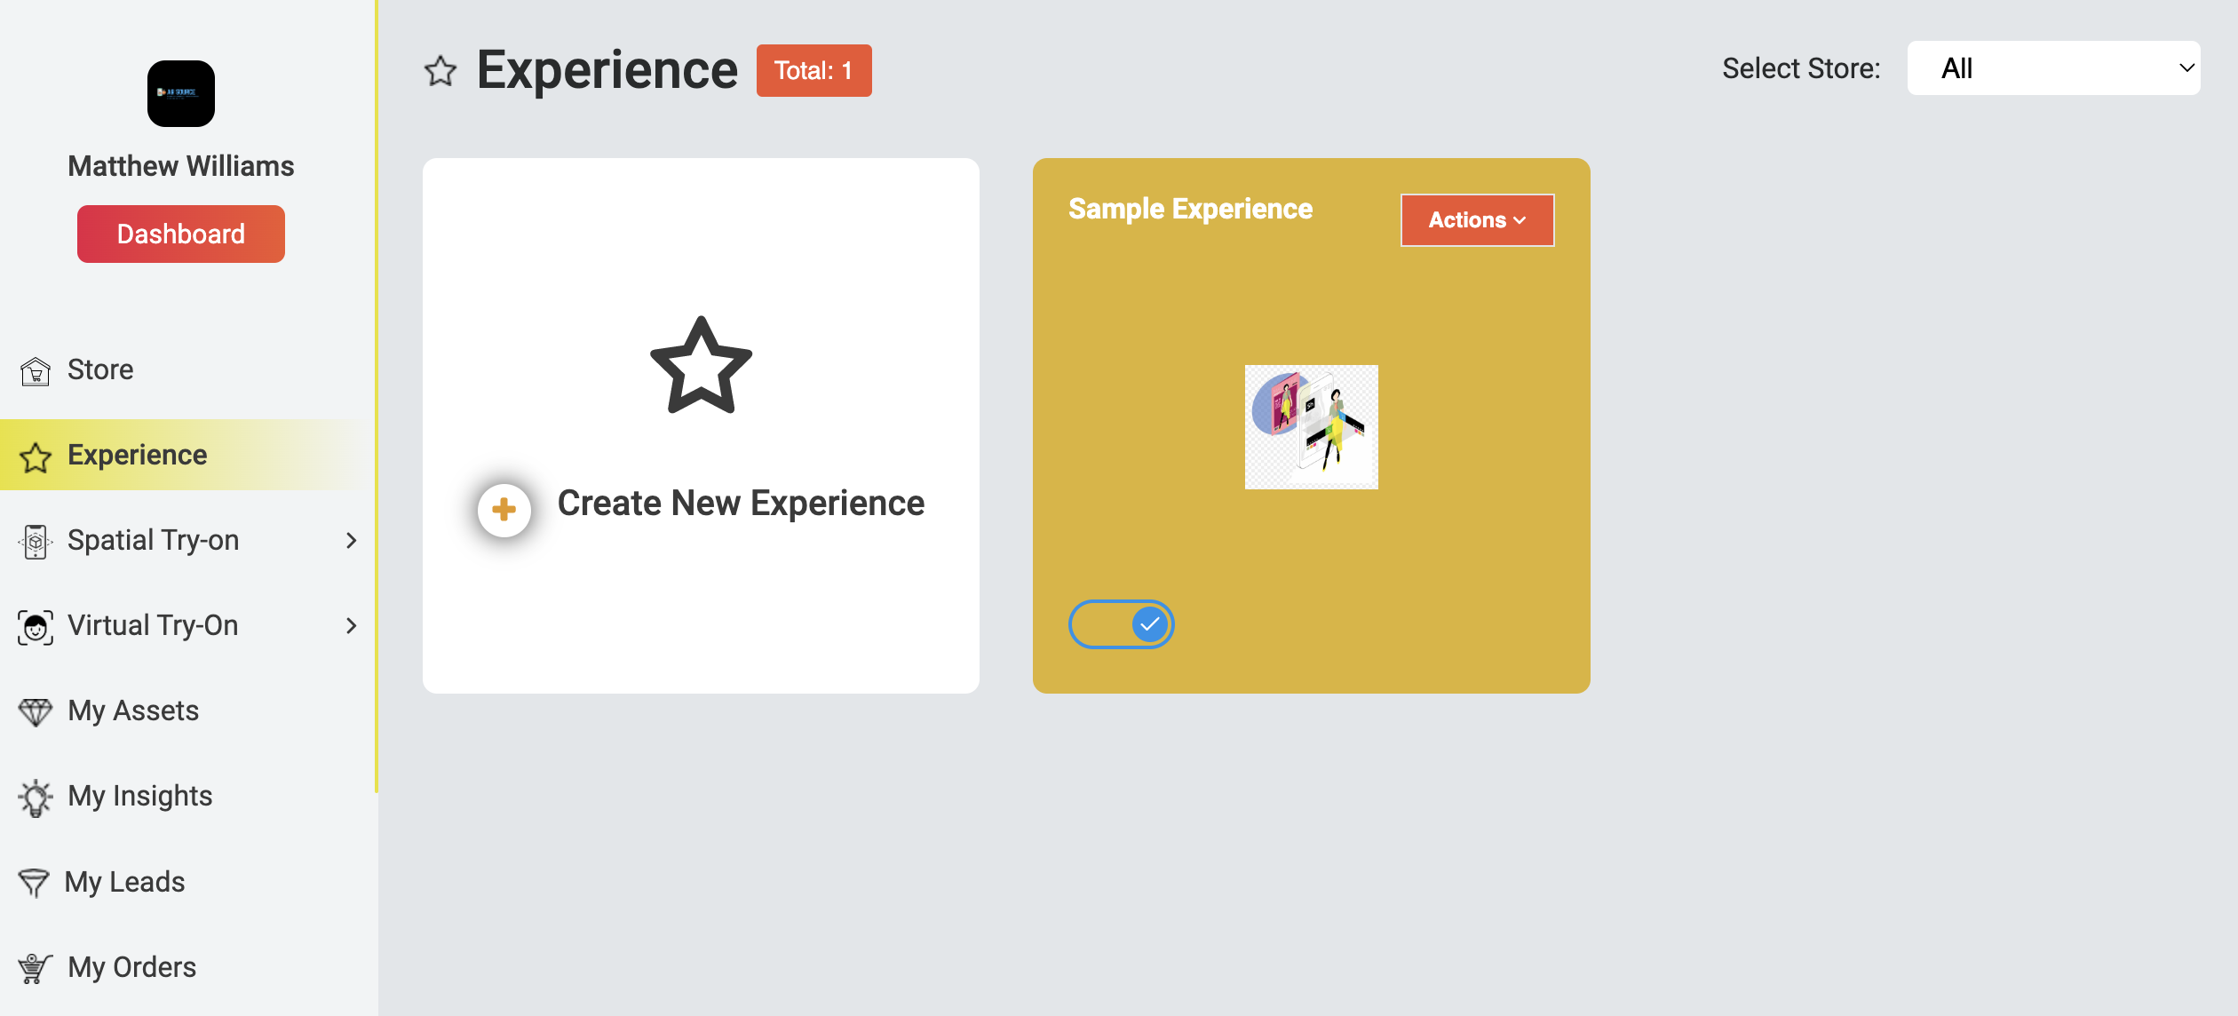
Task: Click the My Leads funnel icon
Action: (34, 883)
